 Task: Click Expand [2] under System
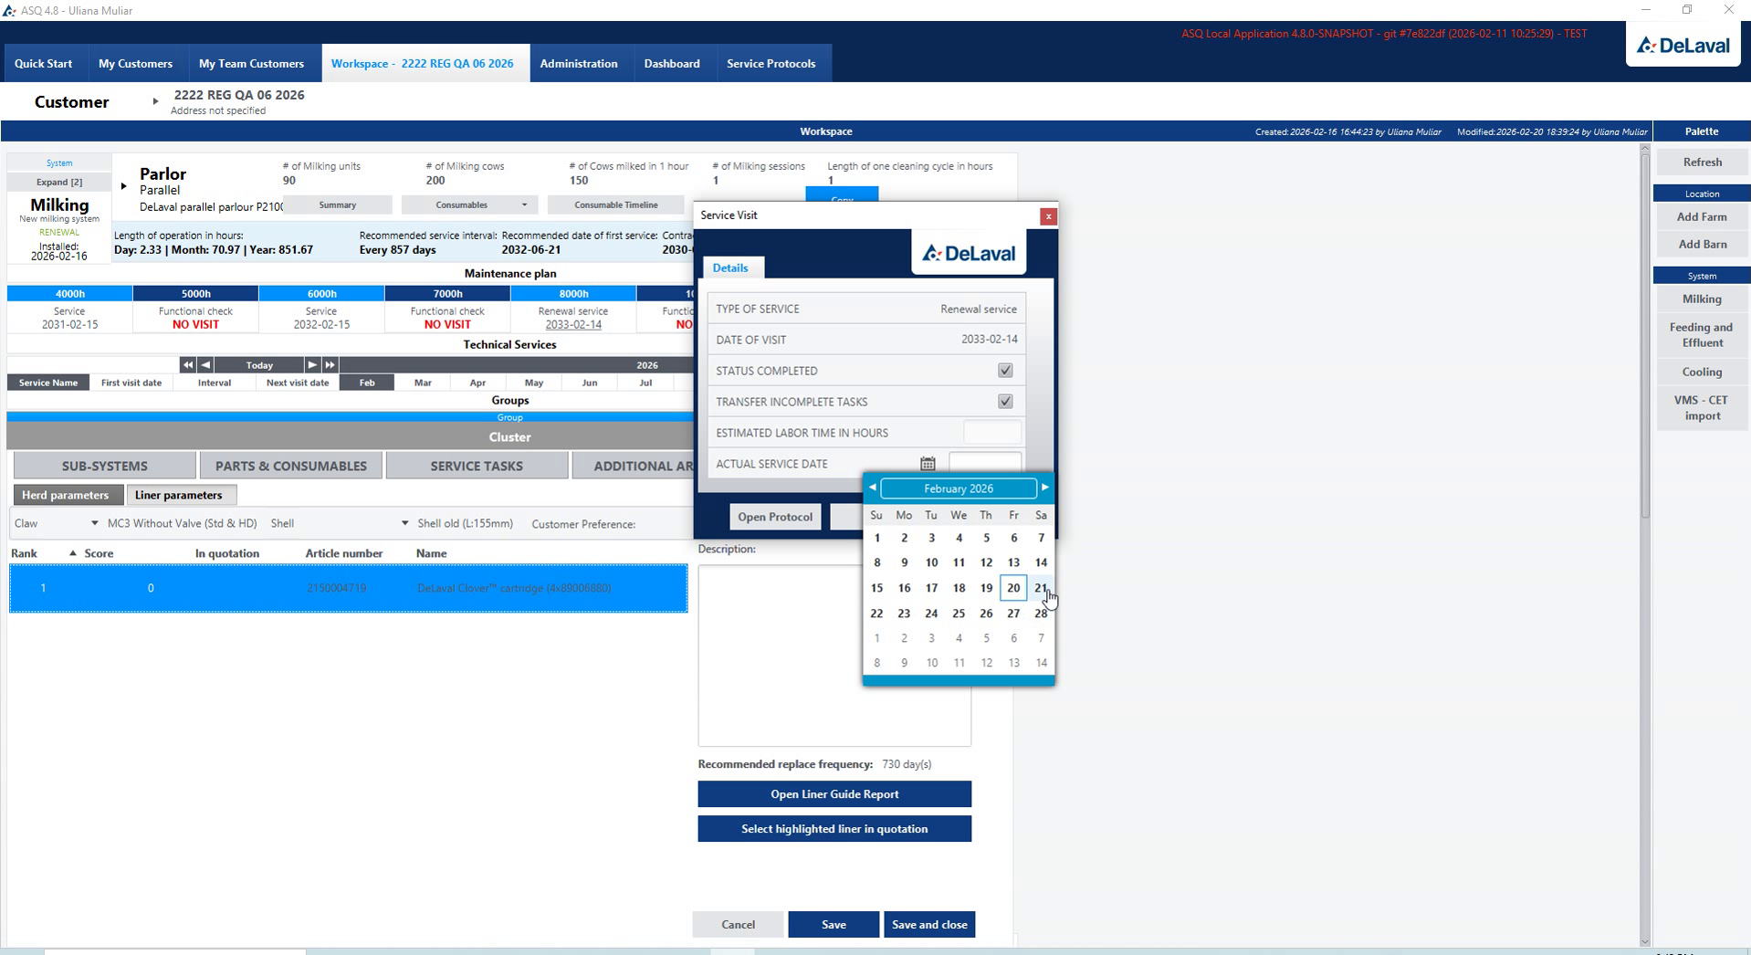tap(59, 182)
